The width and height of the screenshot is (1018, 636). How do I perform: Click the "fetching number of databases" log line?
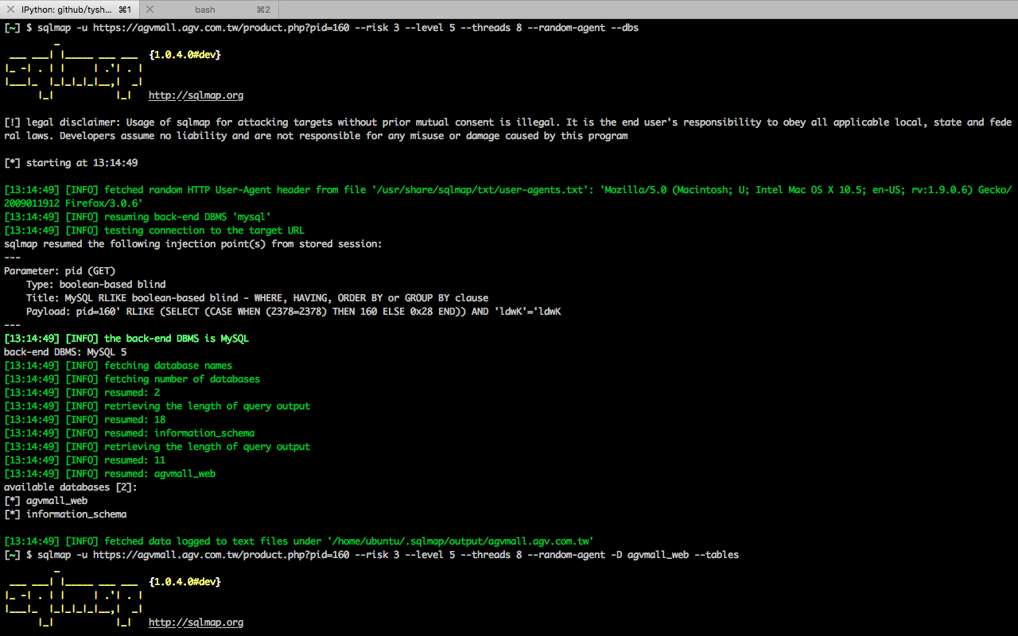[132, 379]
